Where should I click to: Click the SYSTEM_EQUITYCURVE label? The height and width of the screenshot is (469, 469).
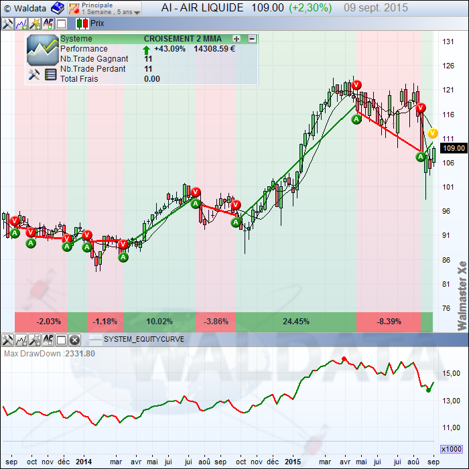(x=144, y=340)
